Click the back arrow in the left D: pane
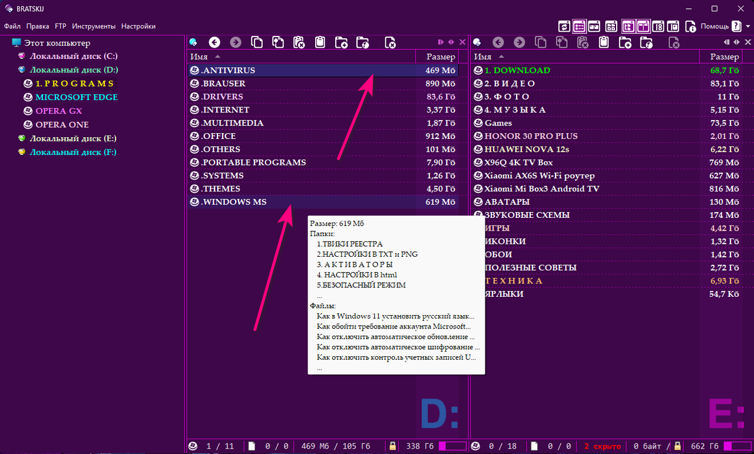754x454 pixels. coord(214,42)
